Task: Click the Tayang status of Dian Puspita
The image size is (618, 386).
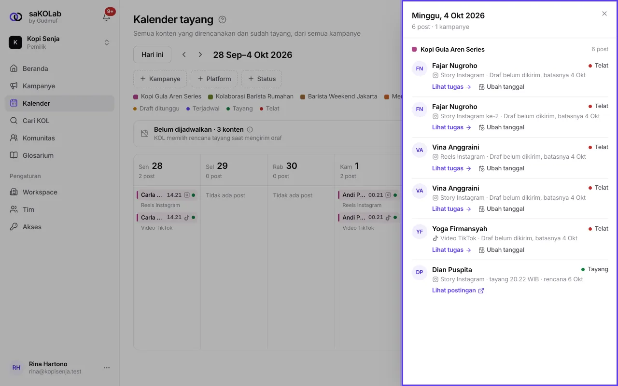Action: [x=595, y=269]
